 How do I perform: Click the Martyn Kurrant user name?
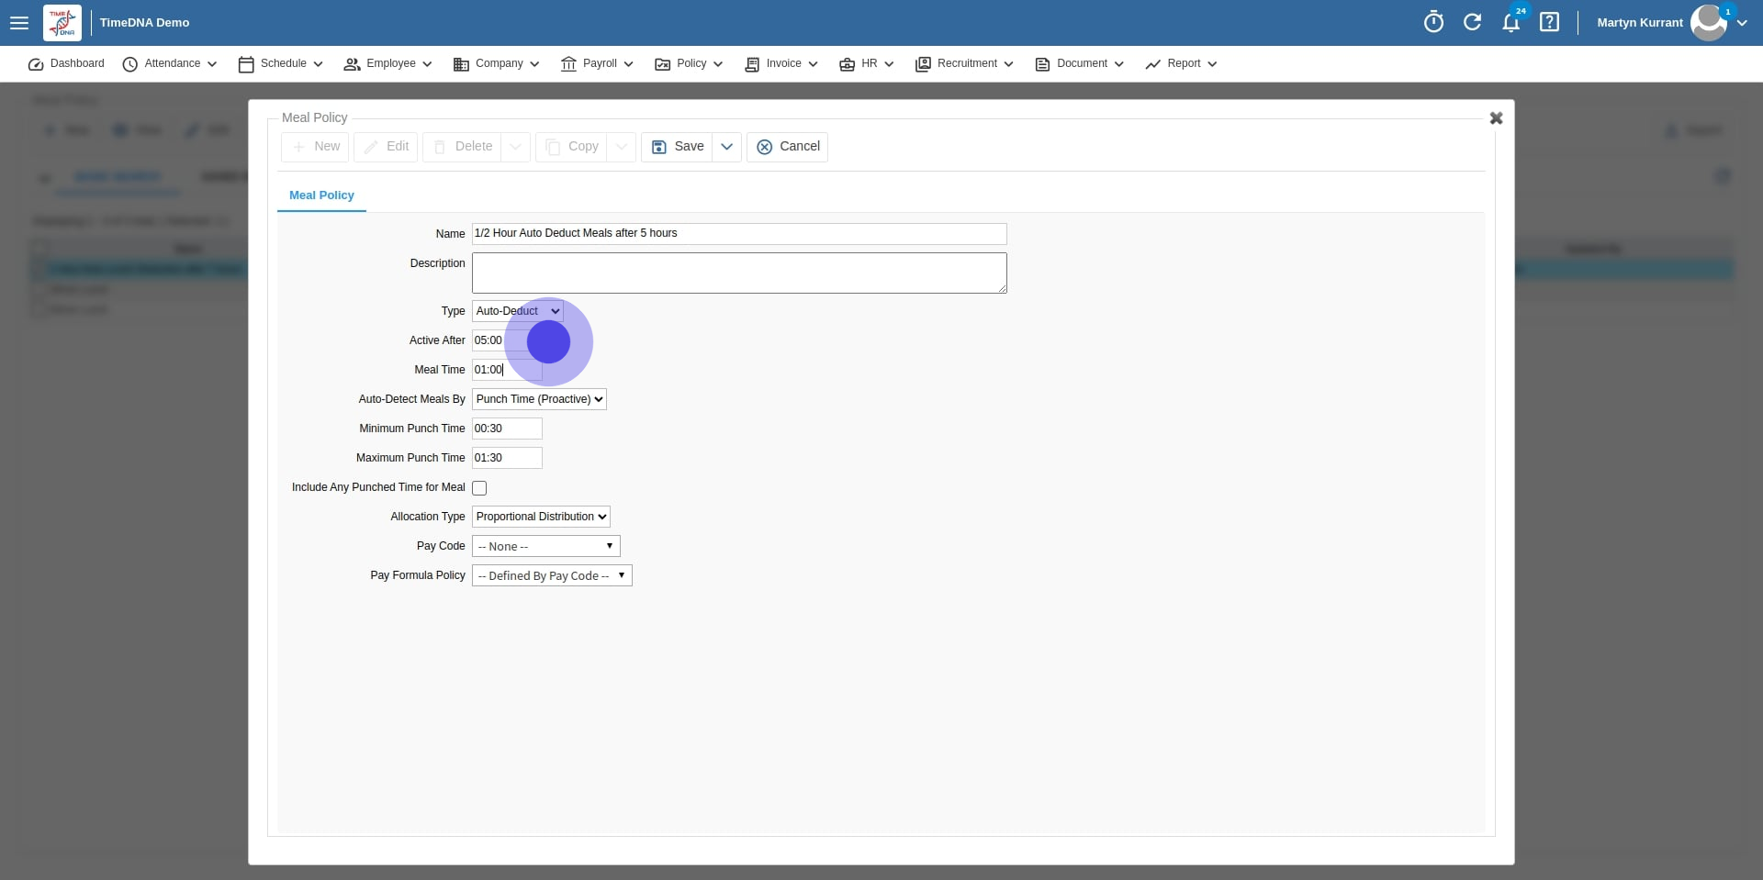1639,23
